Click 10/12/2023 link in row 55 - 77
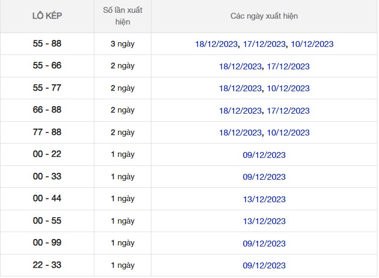 coord(288,89)
